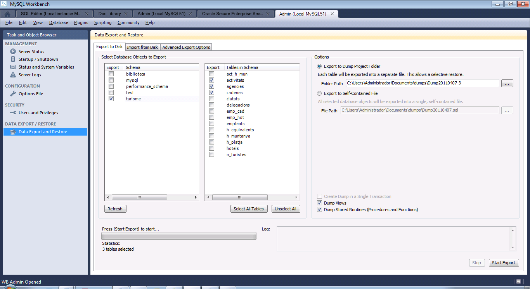Open the Database menu
The image size is (530, 289).
tap(59, 22)
